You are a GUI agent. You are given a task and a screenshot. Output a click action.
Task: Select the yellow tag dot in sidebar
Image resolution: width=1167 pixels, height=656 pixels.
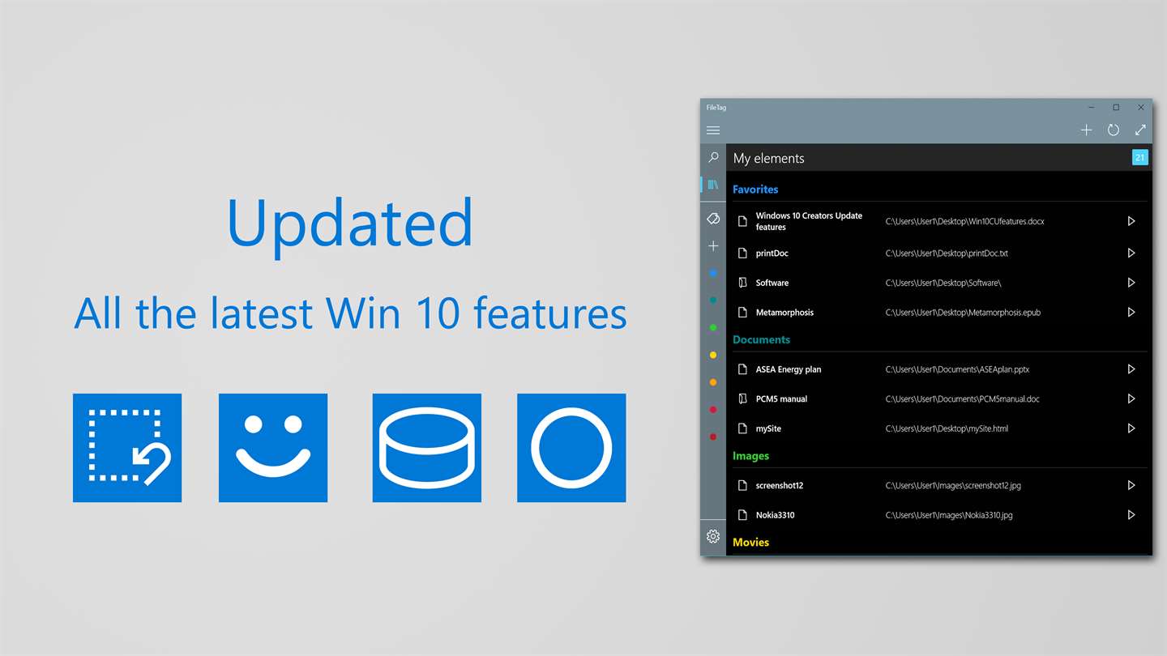(x=713, y=356)
